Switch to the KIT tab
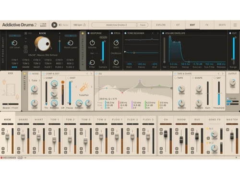 click(178, 25)
